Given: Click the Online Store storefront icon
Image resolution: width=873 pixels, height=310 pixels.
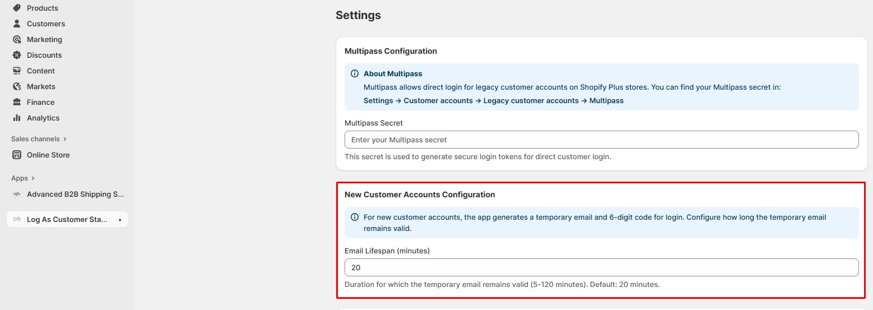Looking at the screenshot, I should coord(17,155).
